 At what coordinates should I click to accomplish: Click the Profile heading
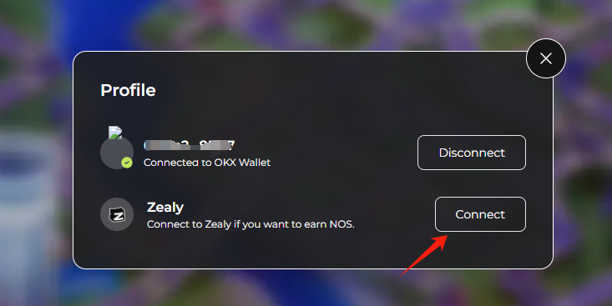pyautogui.click(x=128, y=90)
